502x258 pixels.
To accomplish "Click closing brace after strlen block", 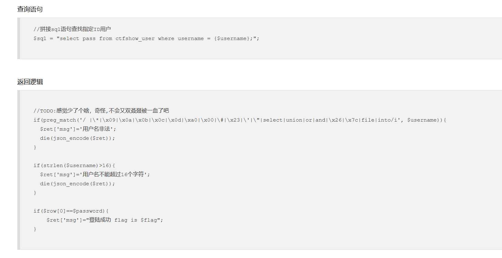I will pos(35,193).
